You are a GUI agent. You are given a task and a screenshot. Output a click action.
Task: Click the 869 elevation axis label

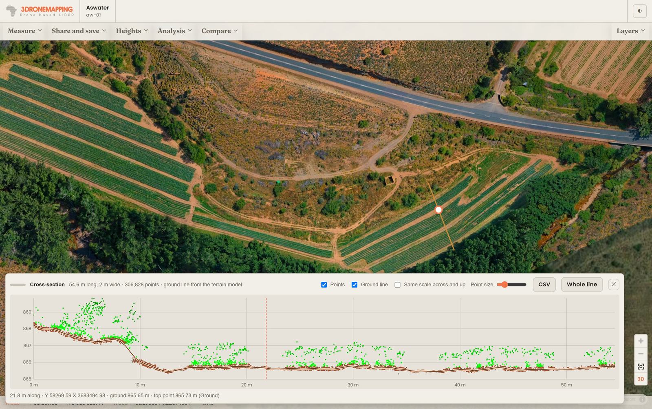27,312
